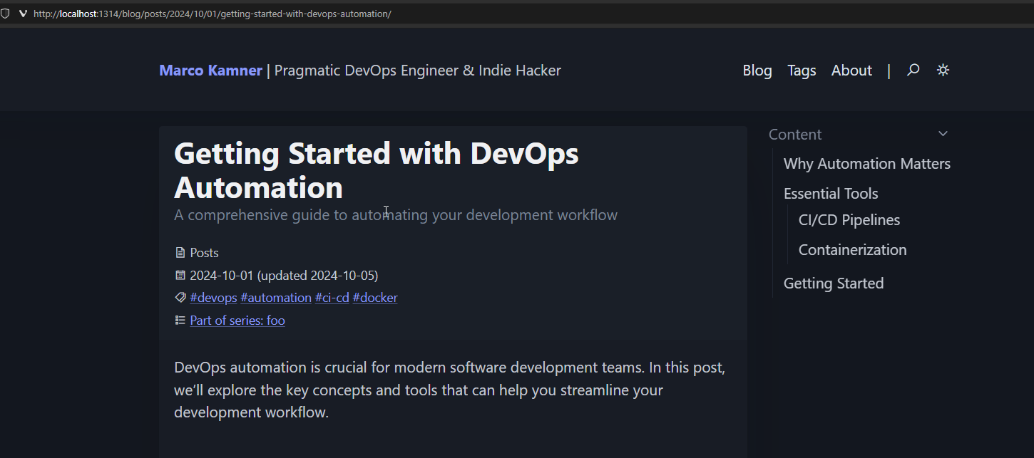Click the Posts document icon
This screenshot has width=1034, height=458.
tap(180, 253)
